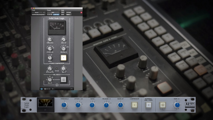Image resolution: width=213 pixels, height=120 pixels.
Task: Open the plug-in automation enable icon under Auto
Action: (x=63, y=13)
